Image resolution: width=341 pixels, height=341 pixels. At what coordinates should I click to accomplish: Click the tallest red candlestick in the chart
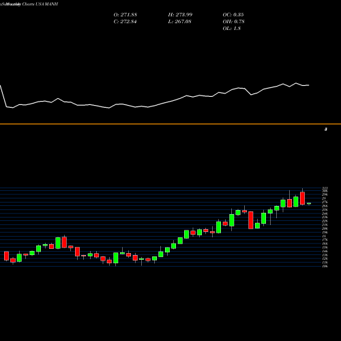click(x=251, y=220)
